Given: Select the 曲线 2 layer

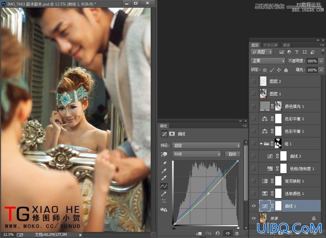Looking at the screenshot, I should tap(290, 156).
